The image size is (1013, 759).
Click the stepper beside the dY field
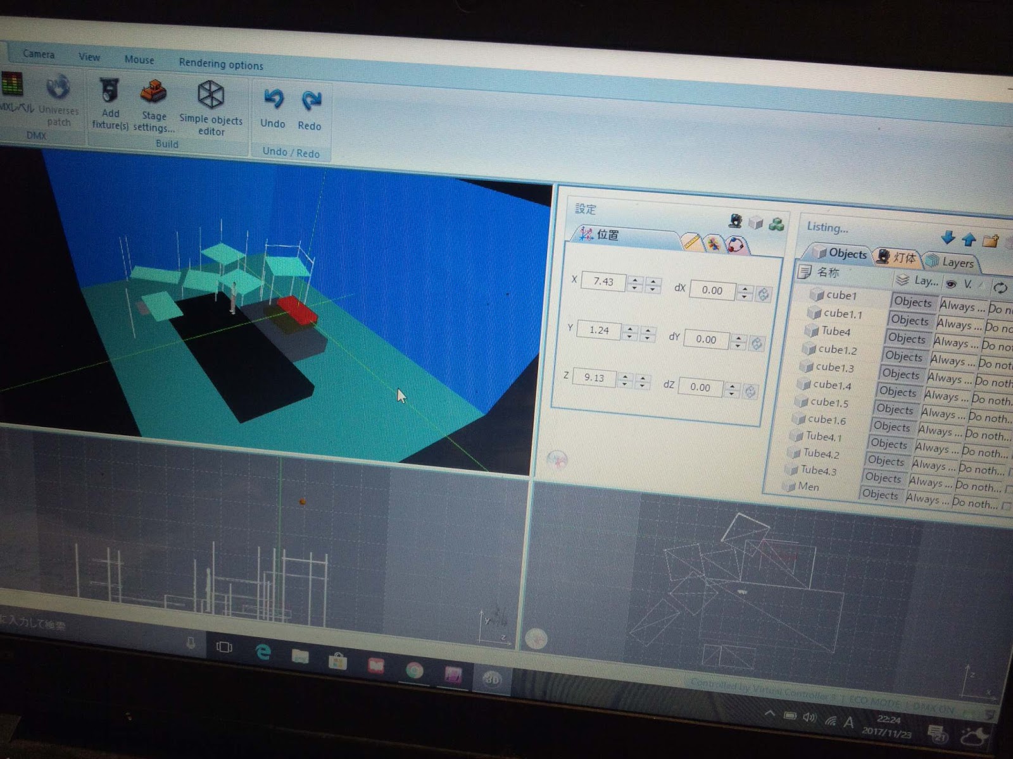coord(738,342)
